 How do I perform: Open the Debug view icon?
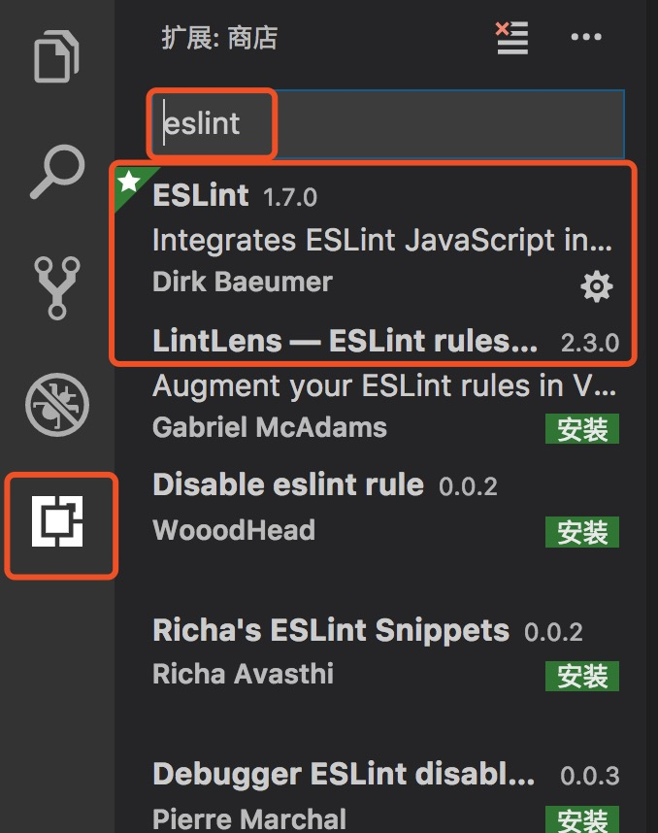point(57,405)
